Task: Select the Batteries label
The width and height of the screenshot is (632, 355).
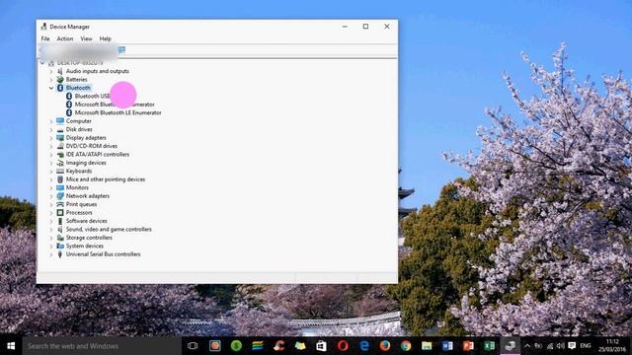Action: pos(77,79)
